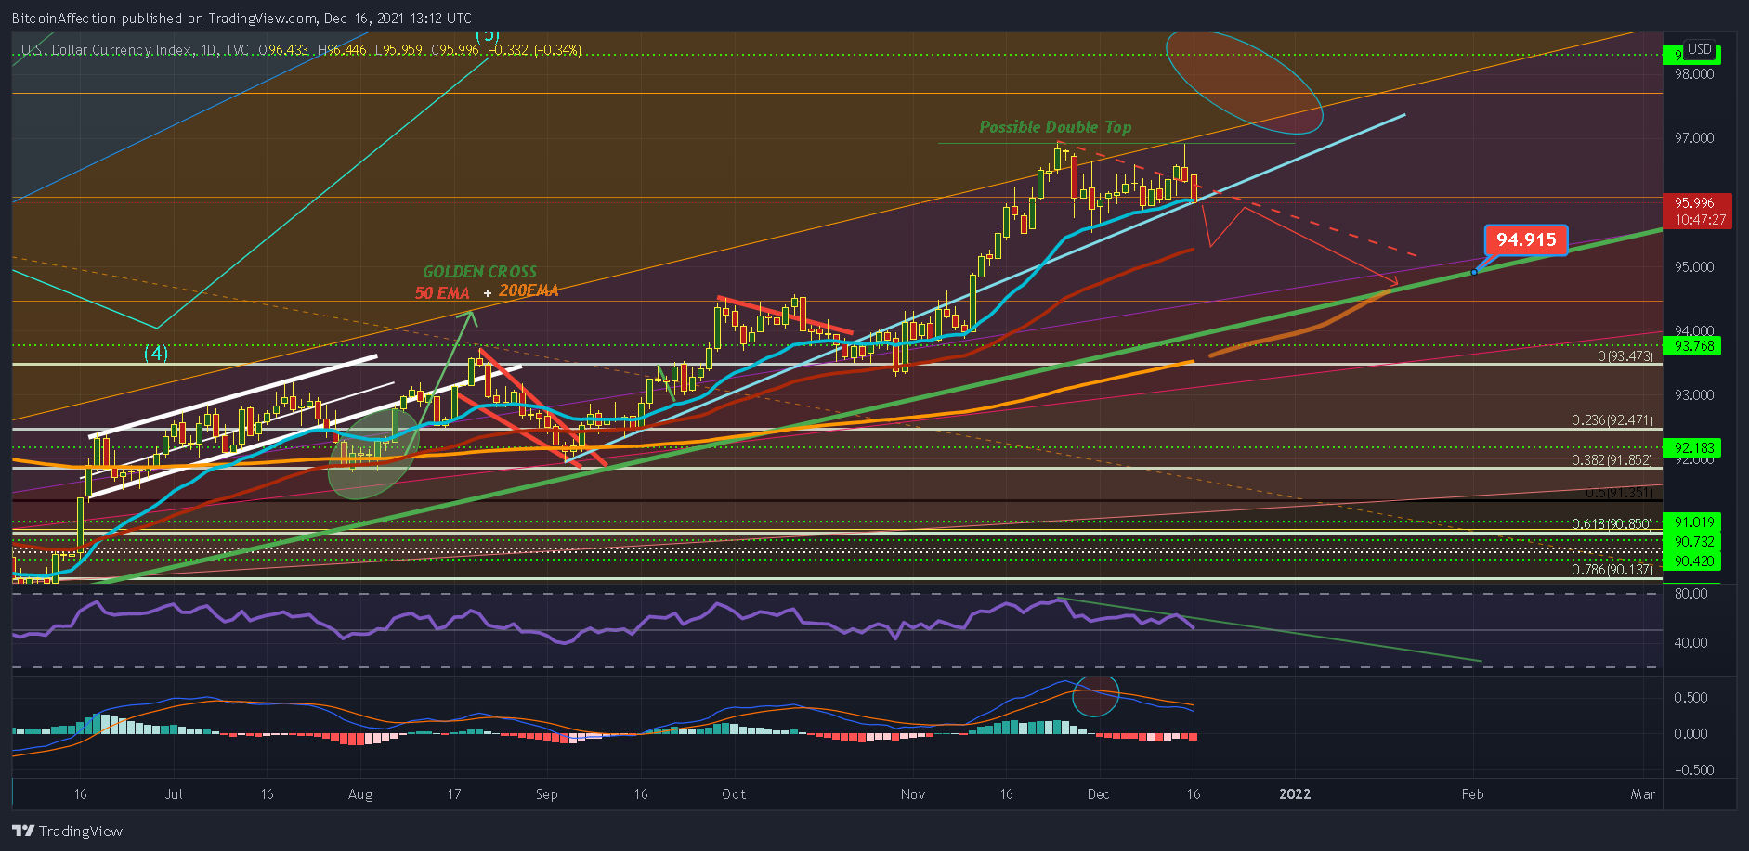This screenshot has height=851, width=1749.
Task: Select the green ellipse highlight near August candles
Action: tap(373, 455)
